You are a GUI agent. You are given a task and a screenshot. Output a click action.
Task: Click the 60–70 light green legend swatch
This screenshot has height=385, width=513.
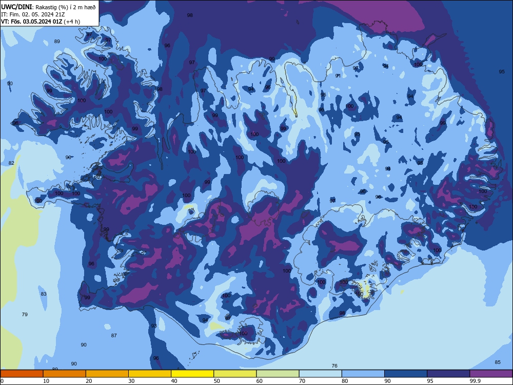pyautogui.click(x=278, y=374)
